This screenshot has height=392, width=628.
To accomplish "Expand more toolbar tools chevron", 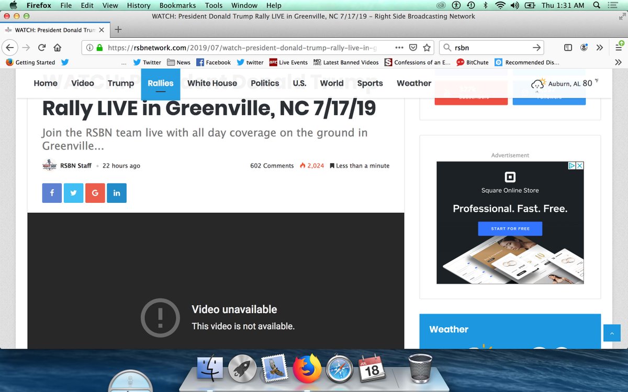I will (x=600, y=48).
